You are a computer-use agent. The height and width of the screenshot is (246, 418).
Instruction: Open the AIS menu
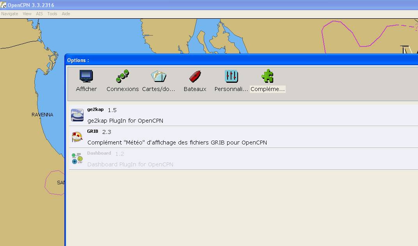[39, 14]
